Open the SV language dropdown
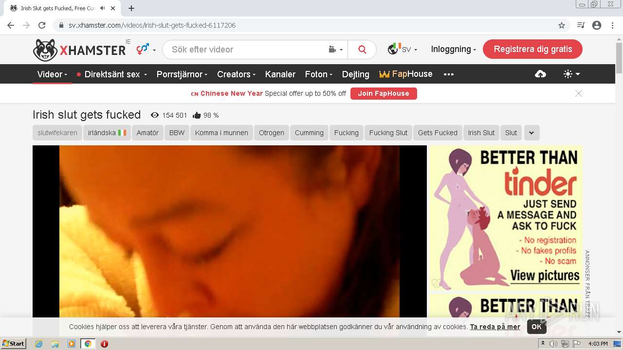The height and width of the screenshot is (350, 623). pos(403,50)
